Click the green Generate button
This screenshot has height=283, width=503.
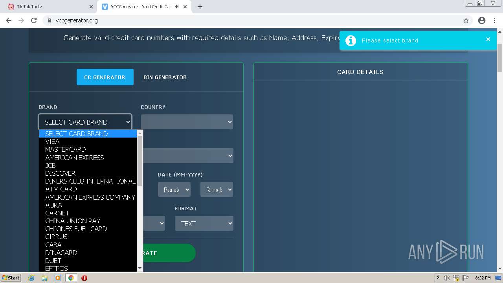tap(169, 253)
